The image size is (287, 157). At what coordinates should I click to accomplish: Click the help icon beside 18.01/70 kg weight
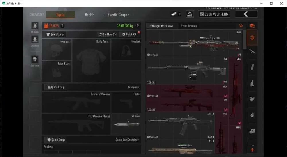(x=137, y=26)
